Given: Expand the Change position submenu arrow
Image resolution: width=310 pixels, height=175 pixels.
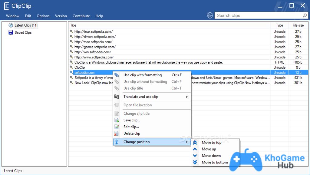Looking at the screenshot, I should click(x=187, y=142).
